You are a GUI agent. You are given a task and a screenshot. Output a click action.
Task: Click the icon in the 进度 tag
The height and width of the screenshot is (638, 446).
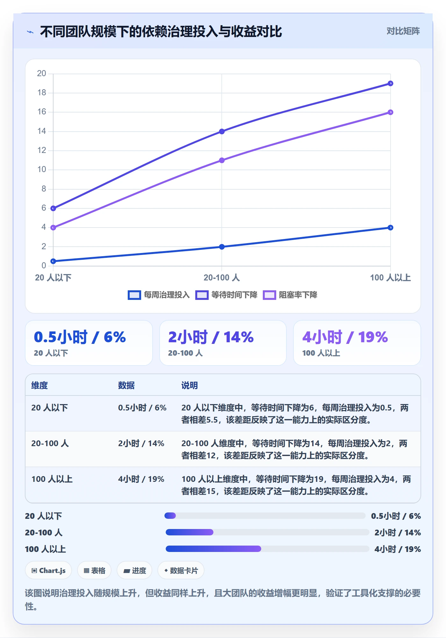127,571
